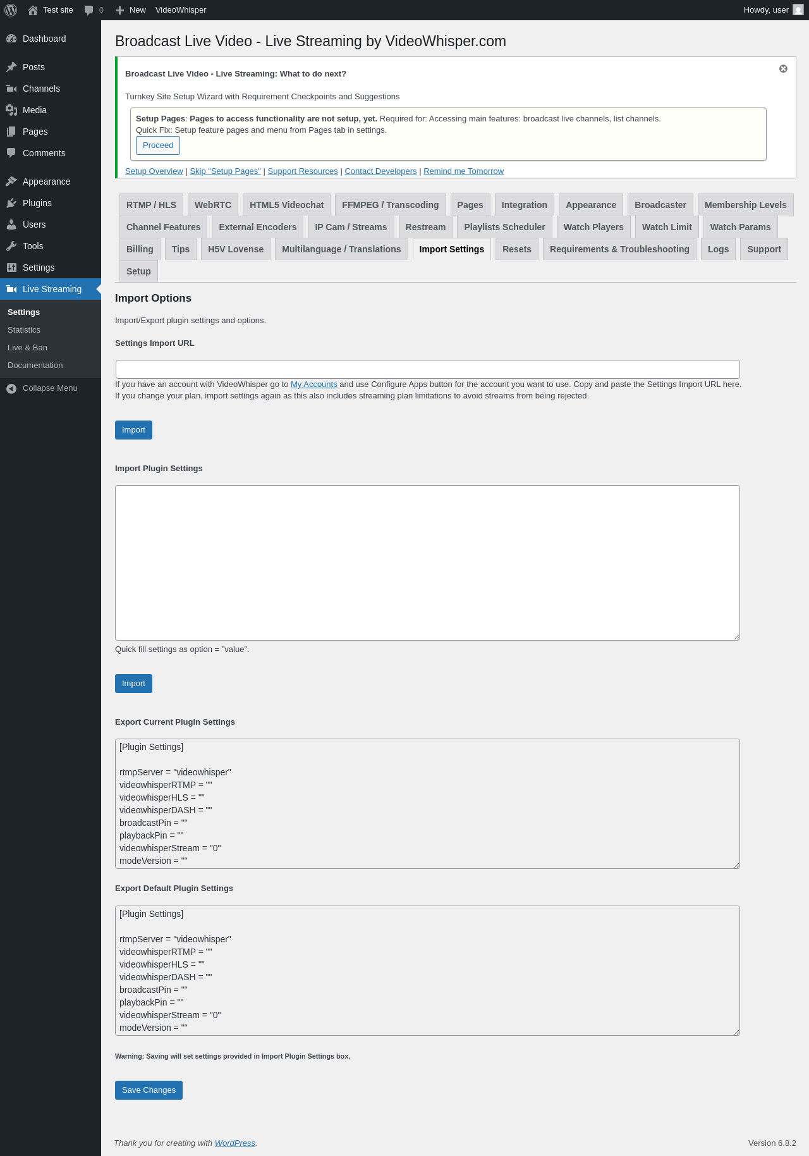This screenshot has width=809, height=1156.
Task: Open the Restream tab
Action: 425,227
